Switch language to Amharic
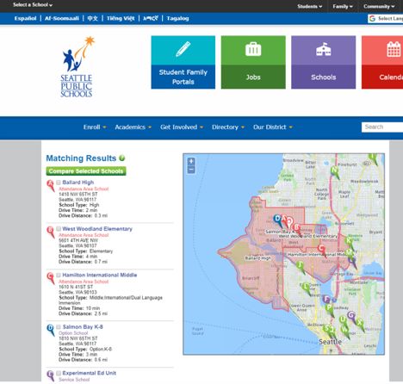This screenshot has width=403, height=384. tap(151, 18)
